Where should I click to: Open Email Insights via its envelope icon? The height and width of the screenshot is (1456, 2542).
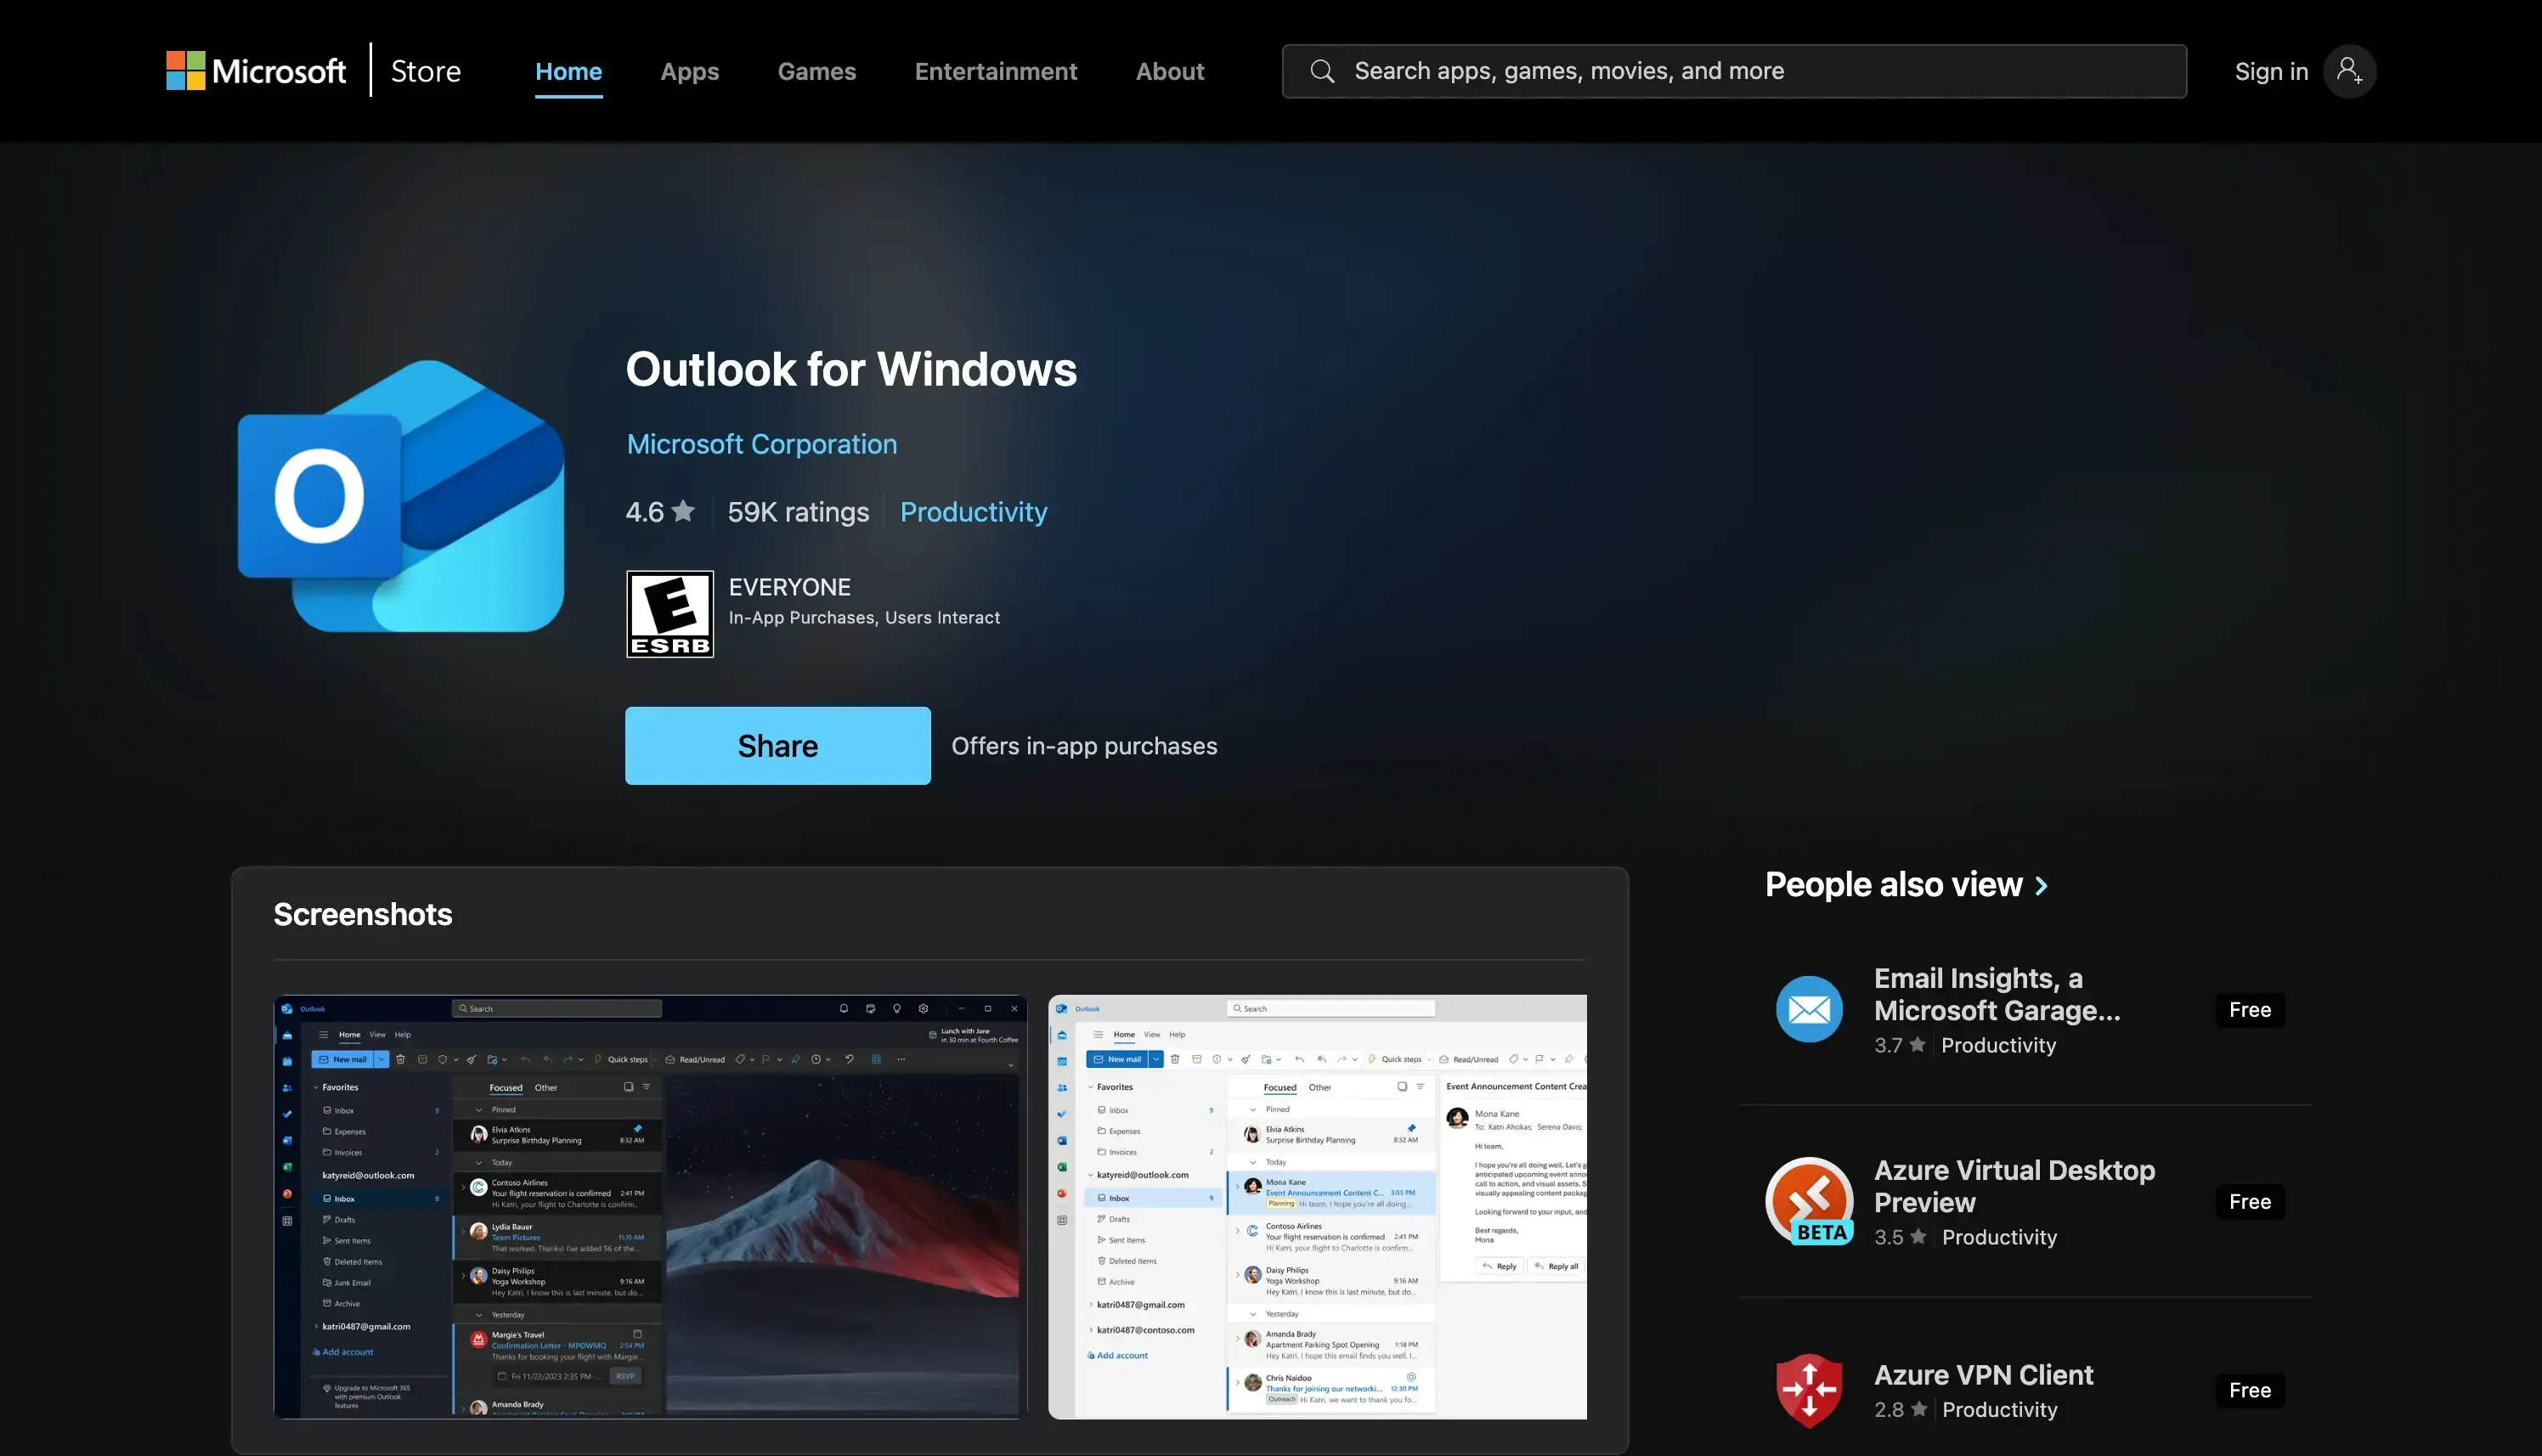pos(1809,1009)
